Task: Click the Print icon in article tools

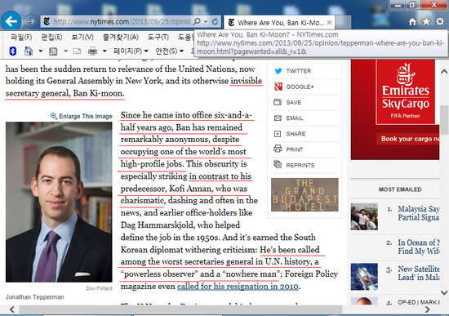Action: point(278,149)
